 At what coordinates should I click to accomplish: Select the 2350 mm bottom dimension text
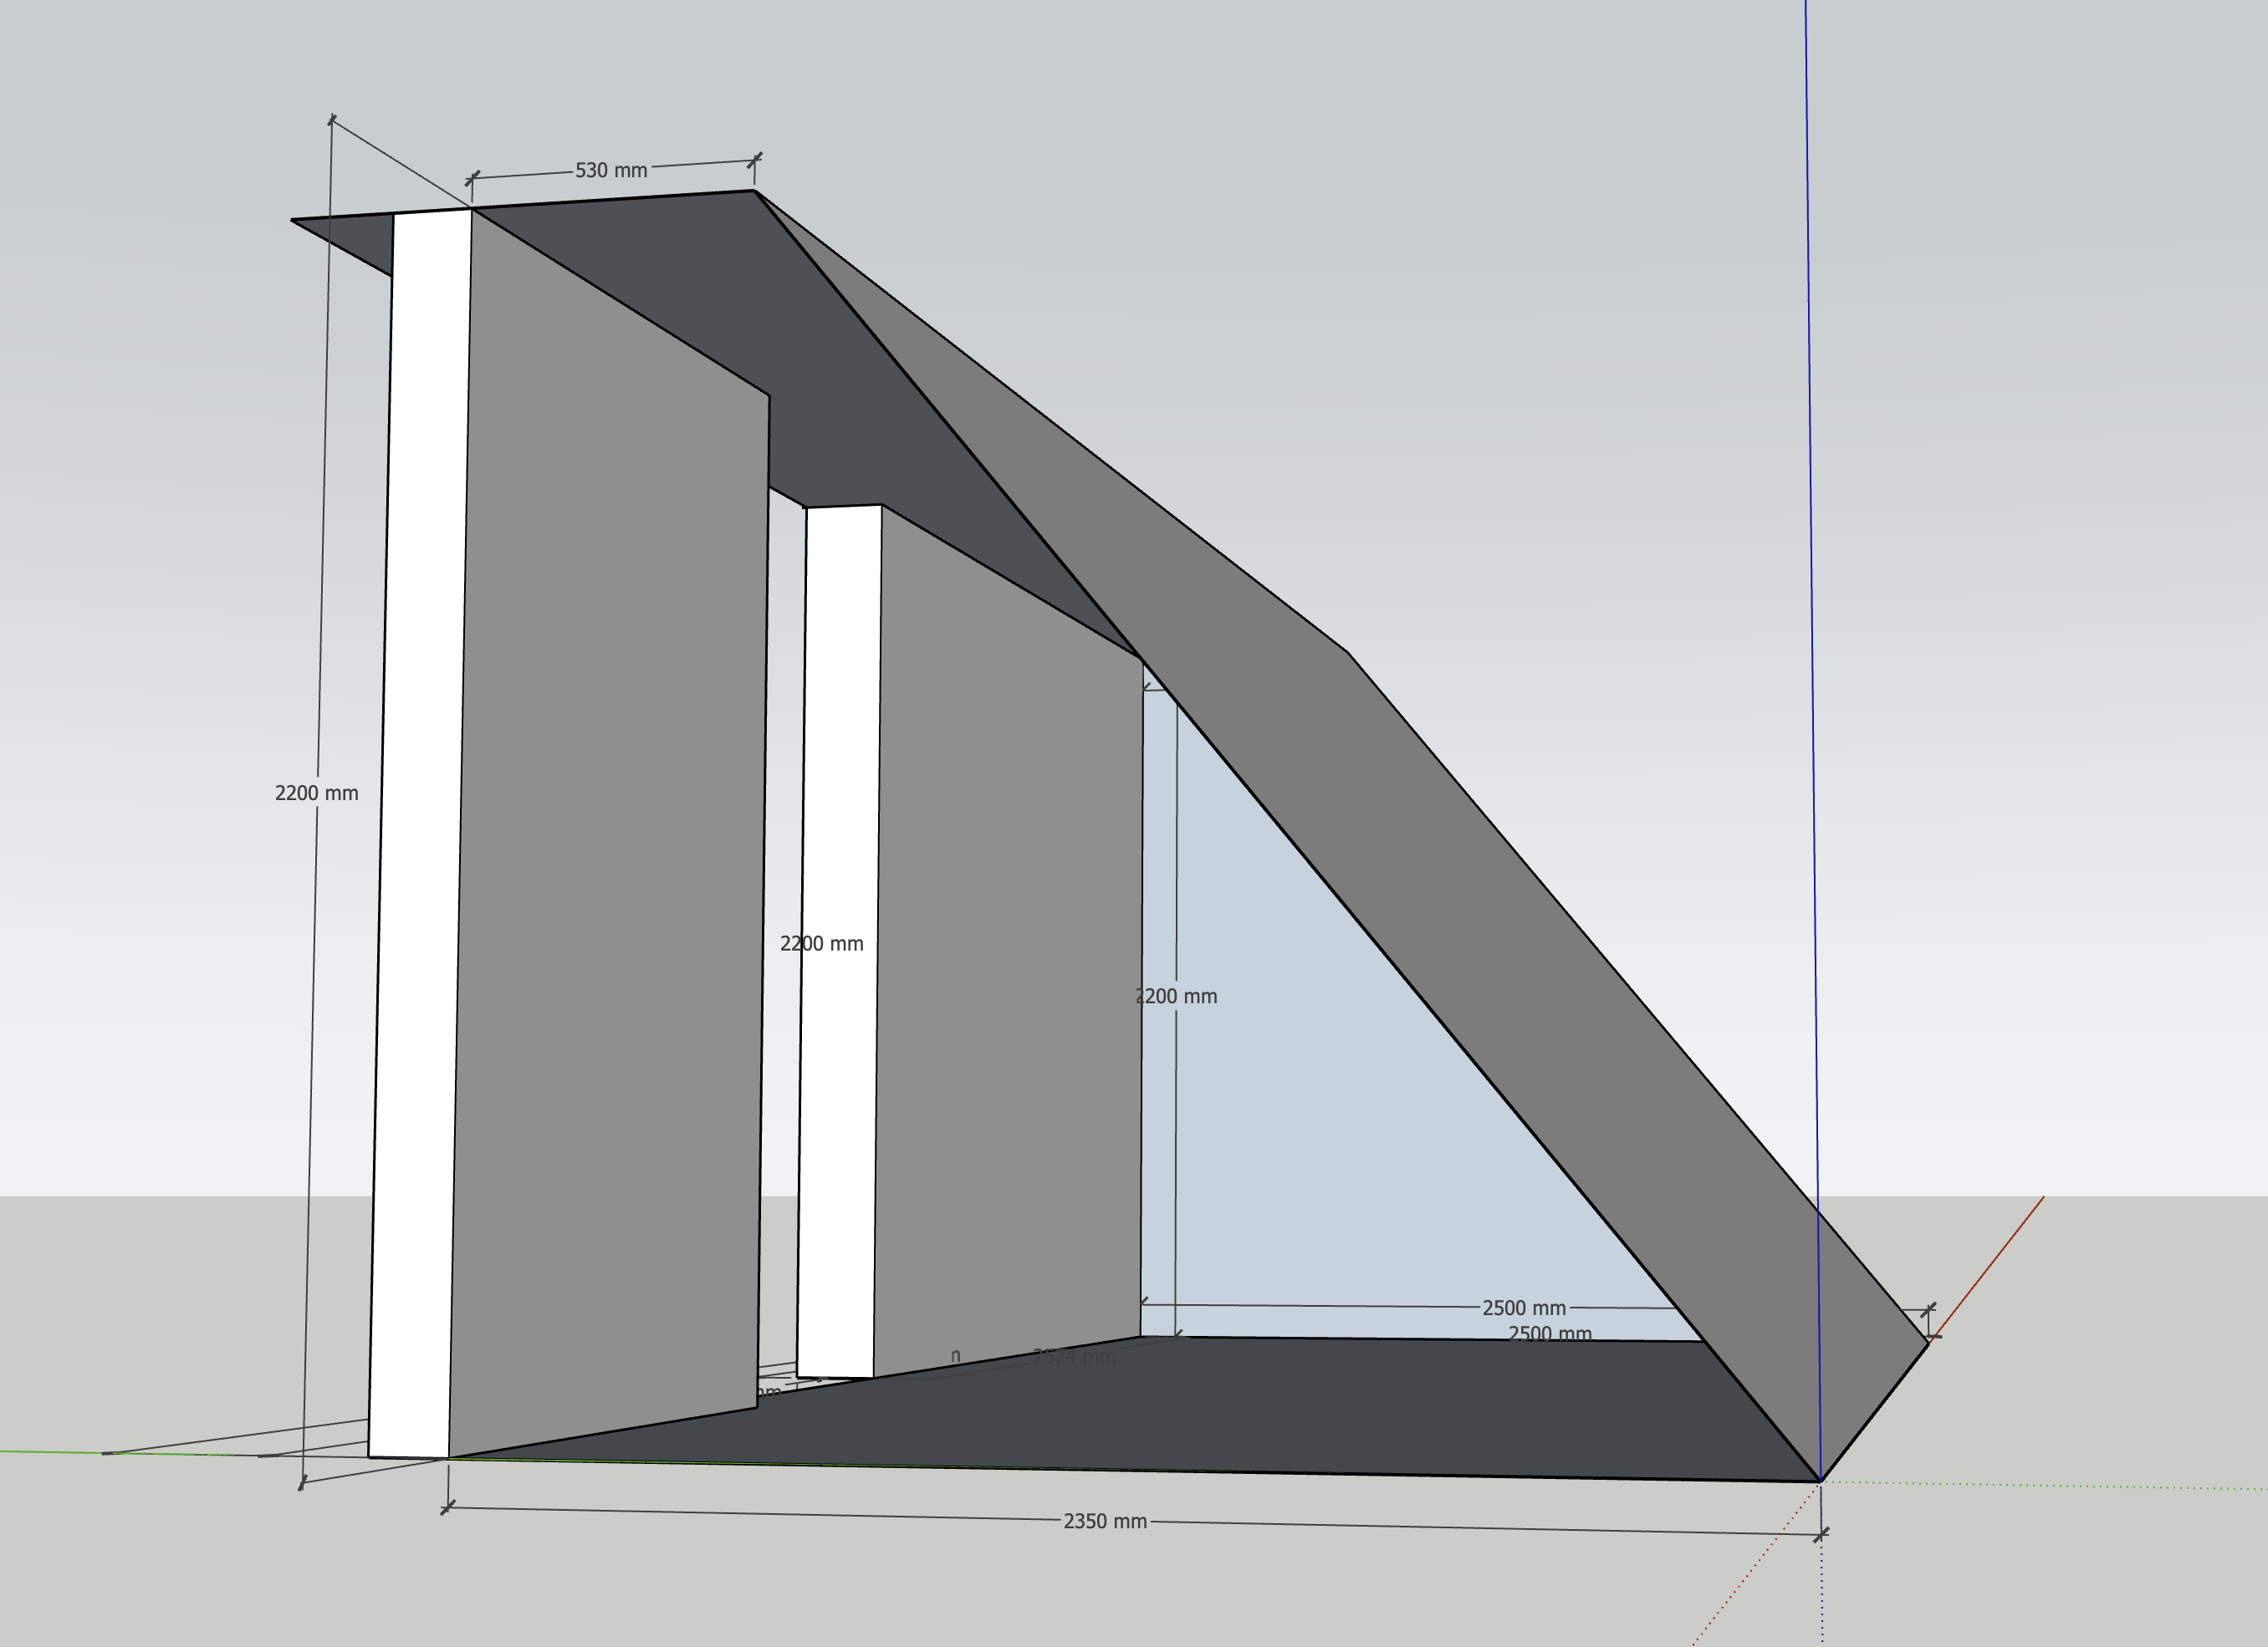click(1104, 1521)
